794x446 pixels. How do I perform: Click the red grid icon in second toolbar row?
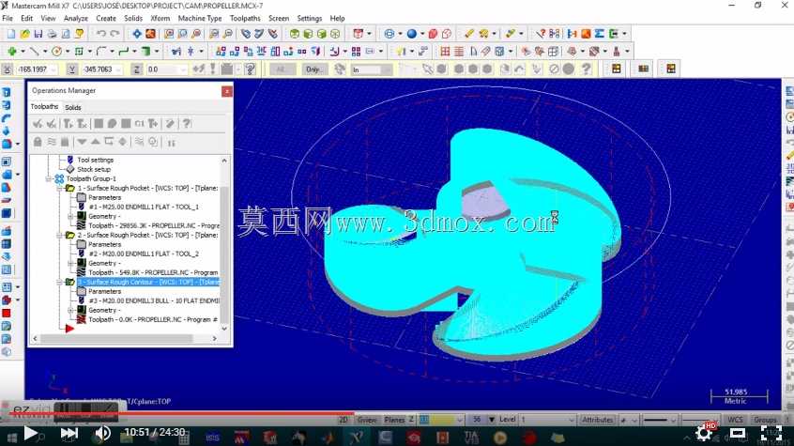[x=445, y=52]
